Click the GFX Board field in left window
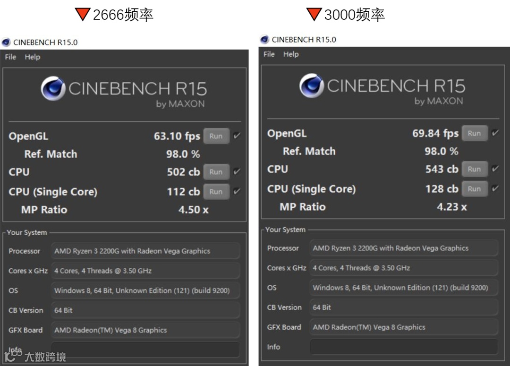510x366 pixels. tap(145, 330)
